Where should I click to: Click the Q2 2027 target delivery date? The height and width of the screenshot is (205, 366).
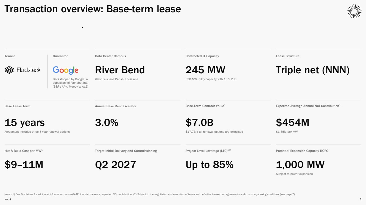(115, 165)
